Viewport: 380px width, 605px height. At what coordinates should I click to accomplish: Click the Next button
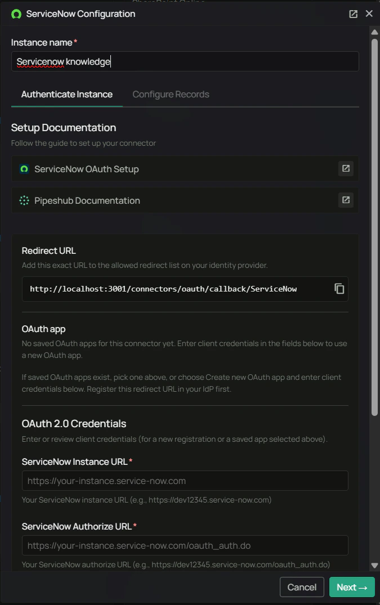click(x=352, y=587)
